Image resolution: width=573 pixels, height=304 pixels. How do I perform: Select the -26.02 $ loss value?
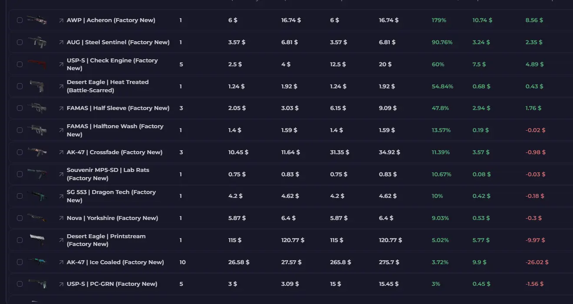coord(537,262)
